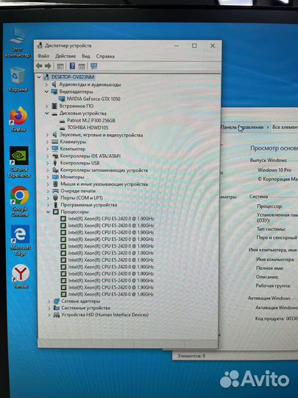Click the Device Manager title bar icon

(x=40, y=46)
